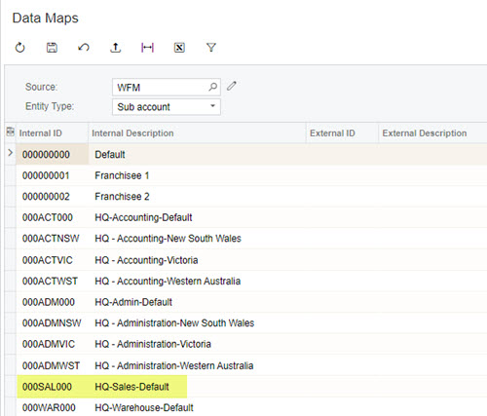Undo changes using the cancel arrow icon

(84, 48)
